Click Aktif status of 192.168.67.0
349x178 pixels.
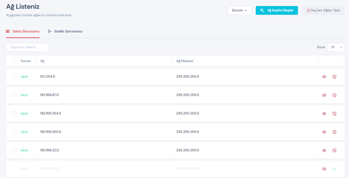pos(24,95)
